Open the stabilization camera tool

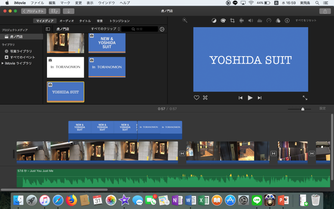[242, 21]
